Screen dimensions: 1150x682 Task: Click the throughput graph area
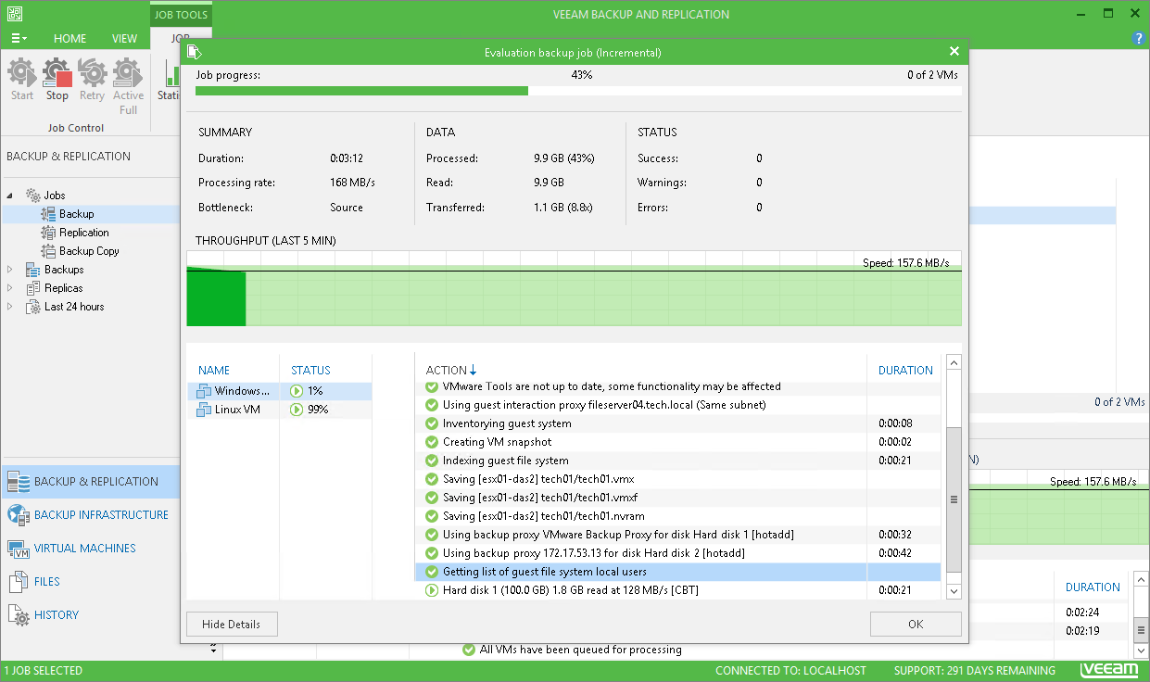click(574, 288)
